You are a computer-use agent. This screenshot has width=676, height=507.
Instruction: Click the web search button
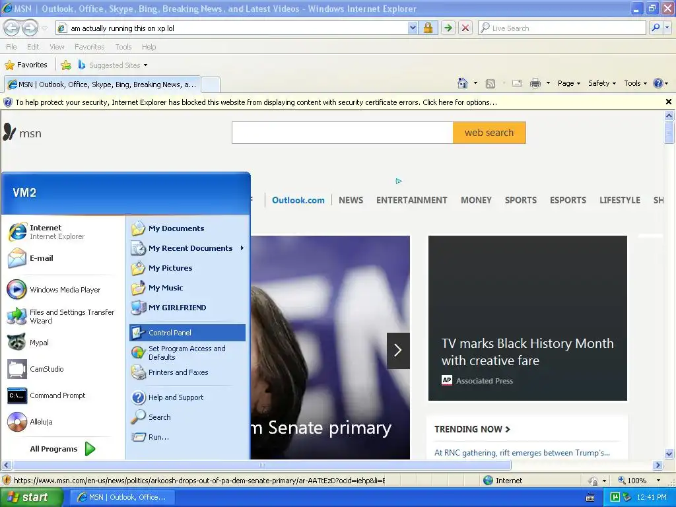click(489, 133)
